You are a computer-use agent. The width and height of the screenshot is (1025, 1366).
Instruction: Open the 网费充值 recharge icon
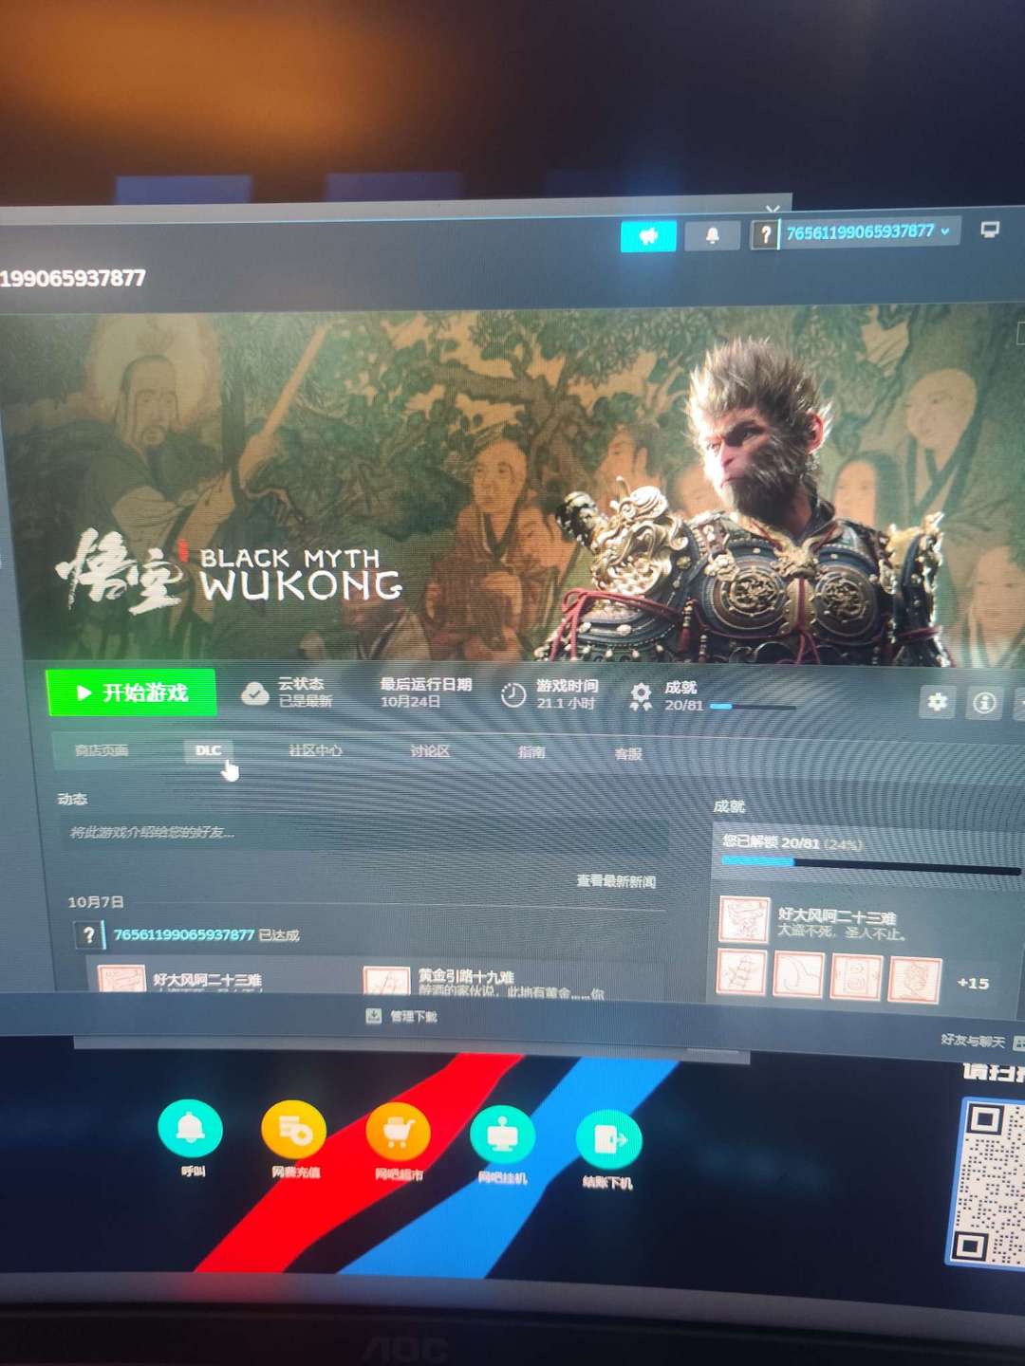tap(294, 1132)
